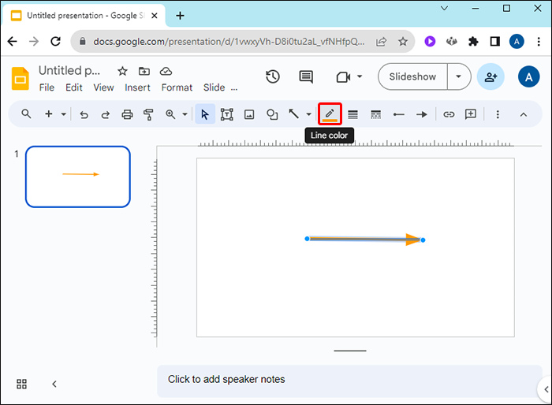The height and width of the screenshot is (405, 552).
Task: Select the Text box tool
Action: click(x=227, y=114)
